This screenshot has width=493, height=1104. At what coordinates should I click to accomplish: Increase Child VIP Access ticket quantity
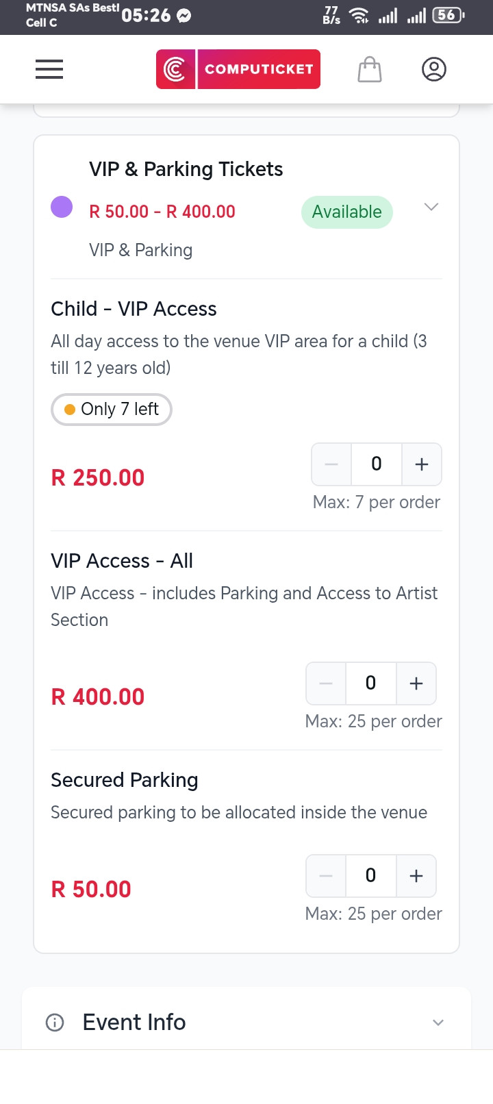[x=421, y=464]
